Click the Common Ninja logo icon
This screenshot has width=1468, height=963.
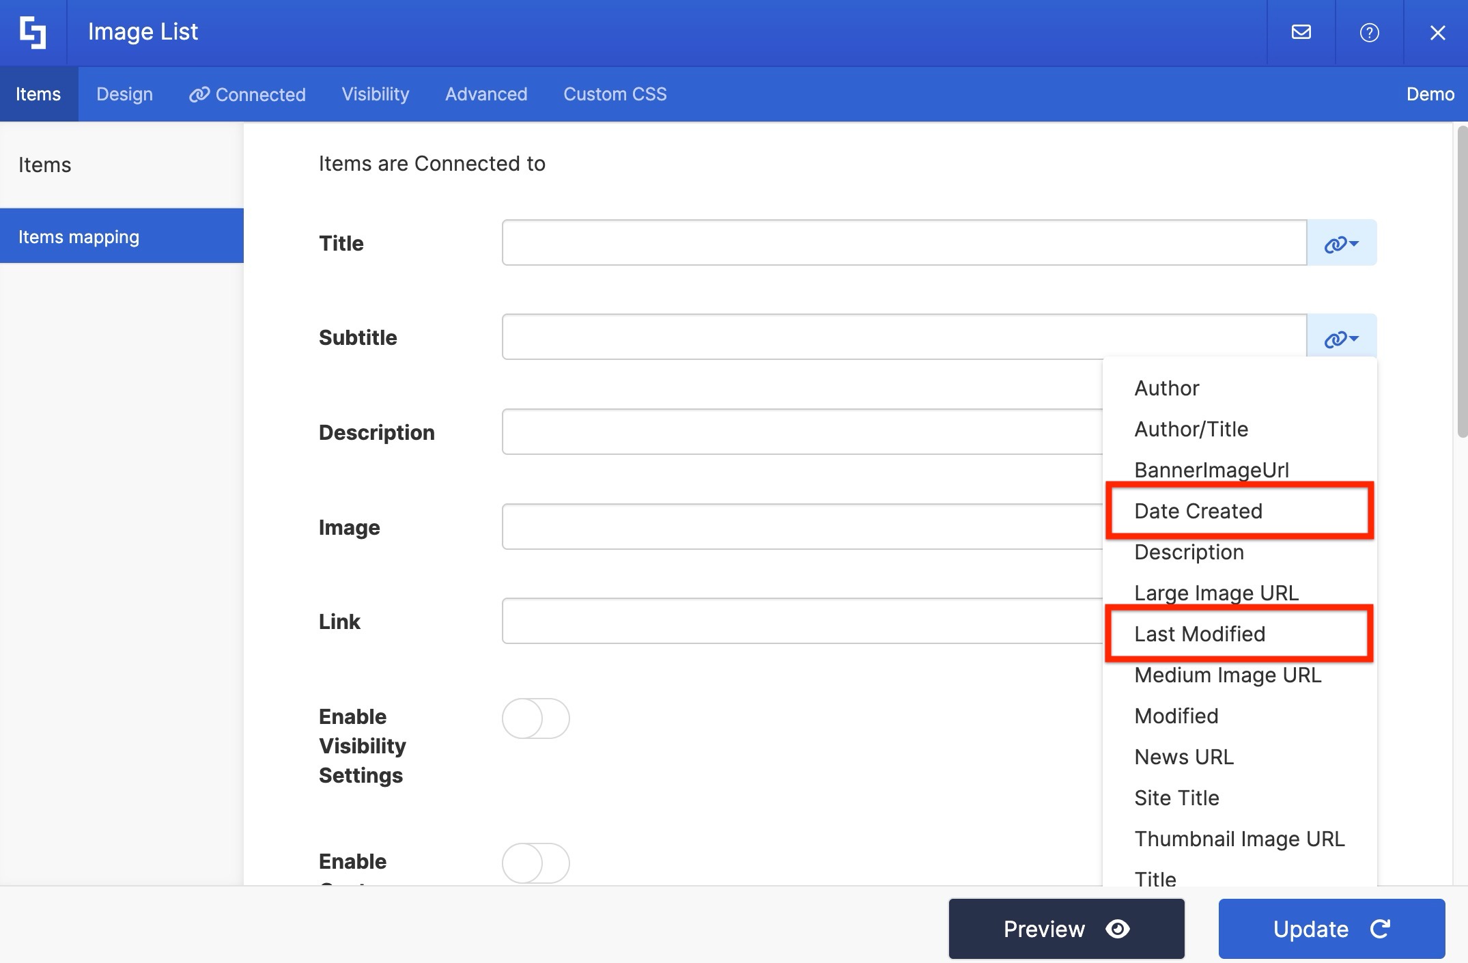tap(33, 32)
